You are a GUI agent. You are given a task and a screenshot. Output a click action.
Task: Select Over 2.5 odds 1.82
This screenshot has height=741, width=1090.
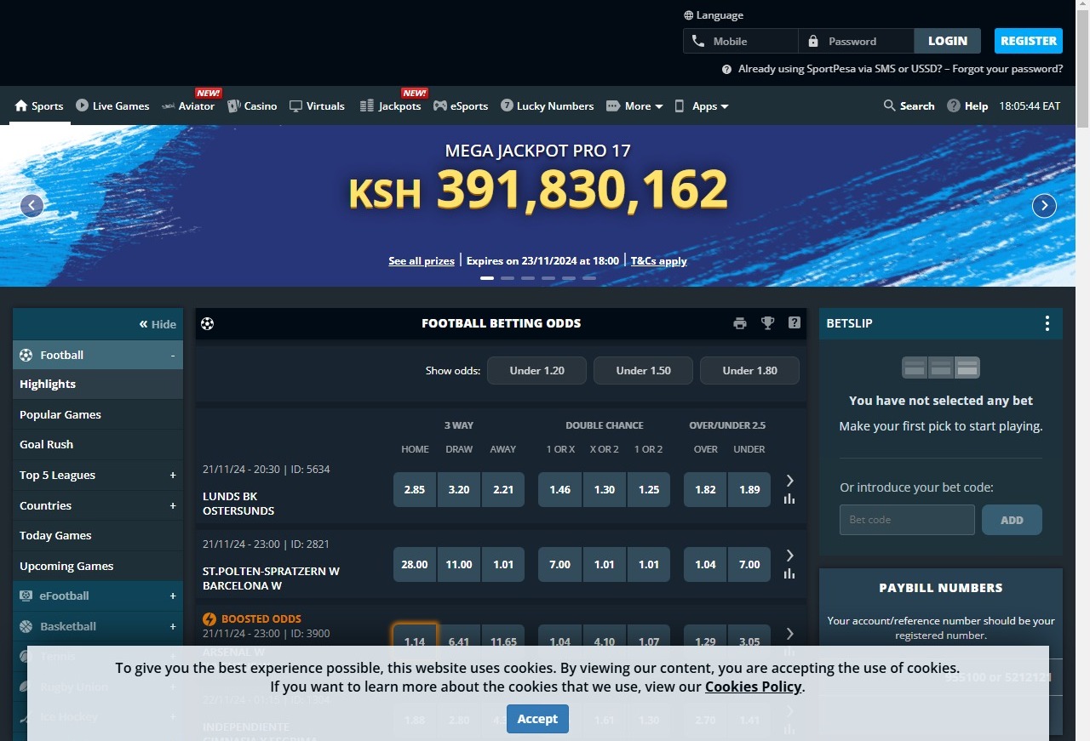tap(705, 489)
